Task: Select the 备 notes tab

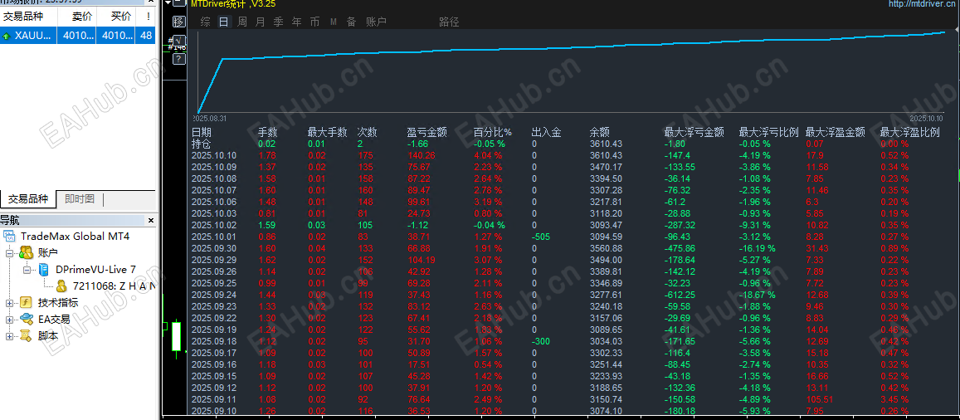Action: [x=352, y=22]
